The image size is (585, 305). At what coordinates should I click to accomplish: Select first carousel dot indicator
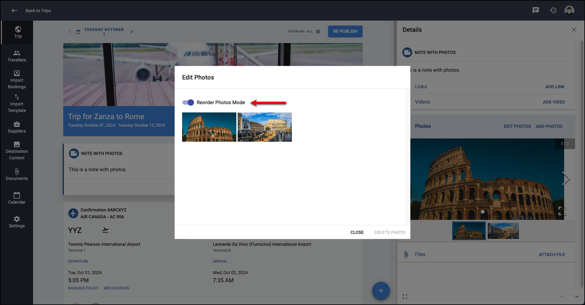[x=483, y=212]
